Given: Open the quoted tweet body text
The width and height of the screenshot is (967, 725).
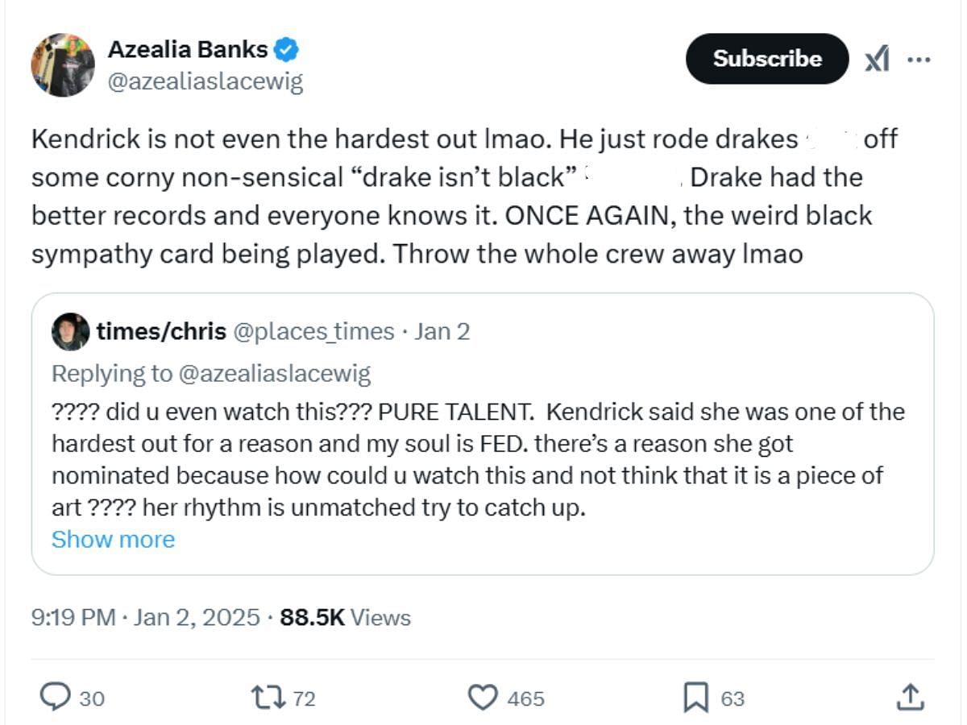Looking at the screenshot, I should click(479, 460).
